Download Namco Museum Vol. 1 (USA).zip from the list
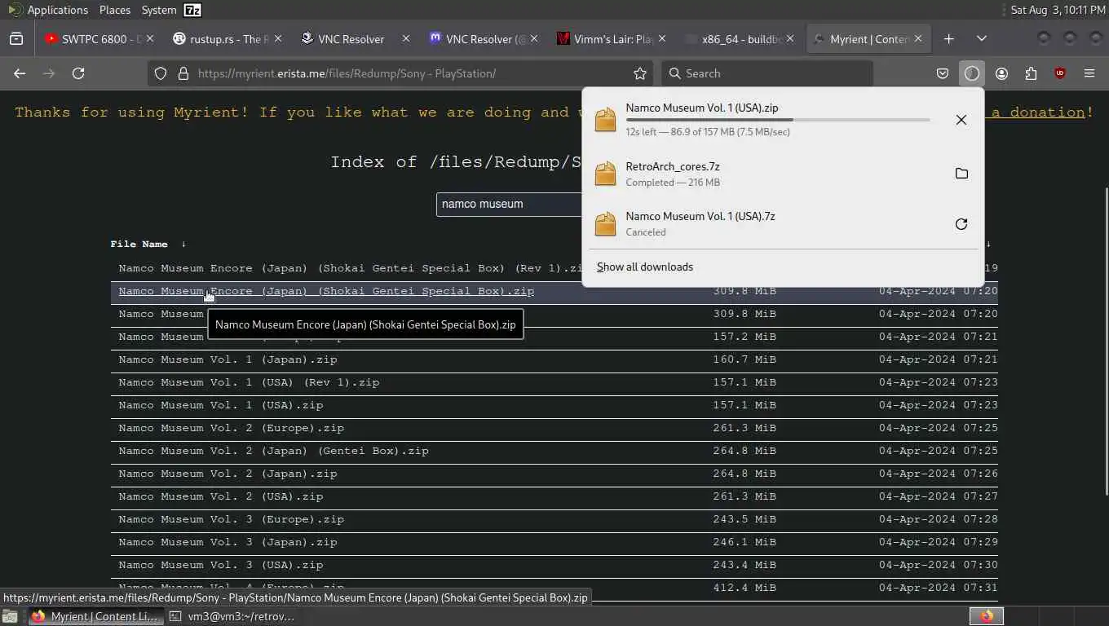Viewport: 1109px width, 626px height. pos(221,405)
